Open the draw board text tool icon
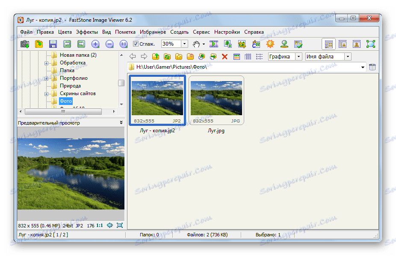 (256, 44)
